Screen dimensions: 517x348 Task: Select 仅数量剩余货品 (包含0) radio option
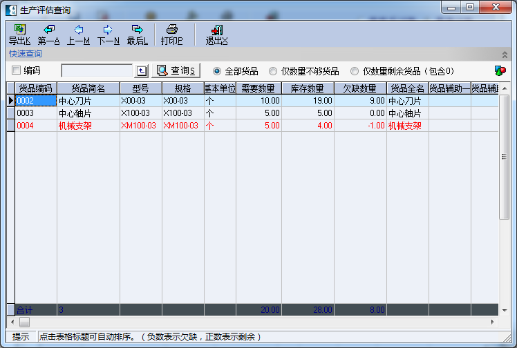[x=355, y=71]
